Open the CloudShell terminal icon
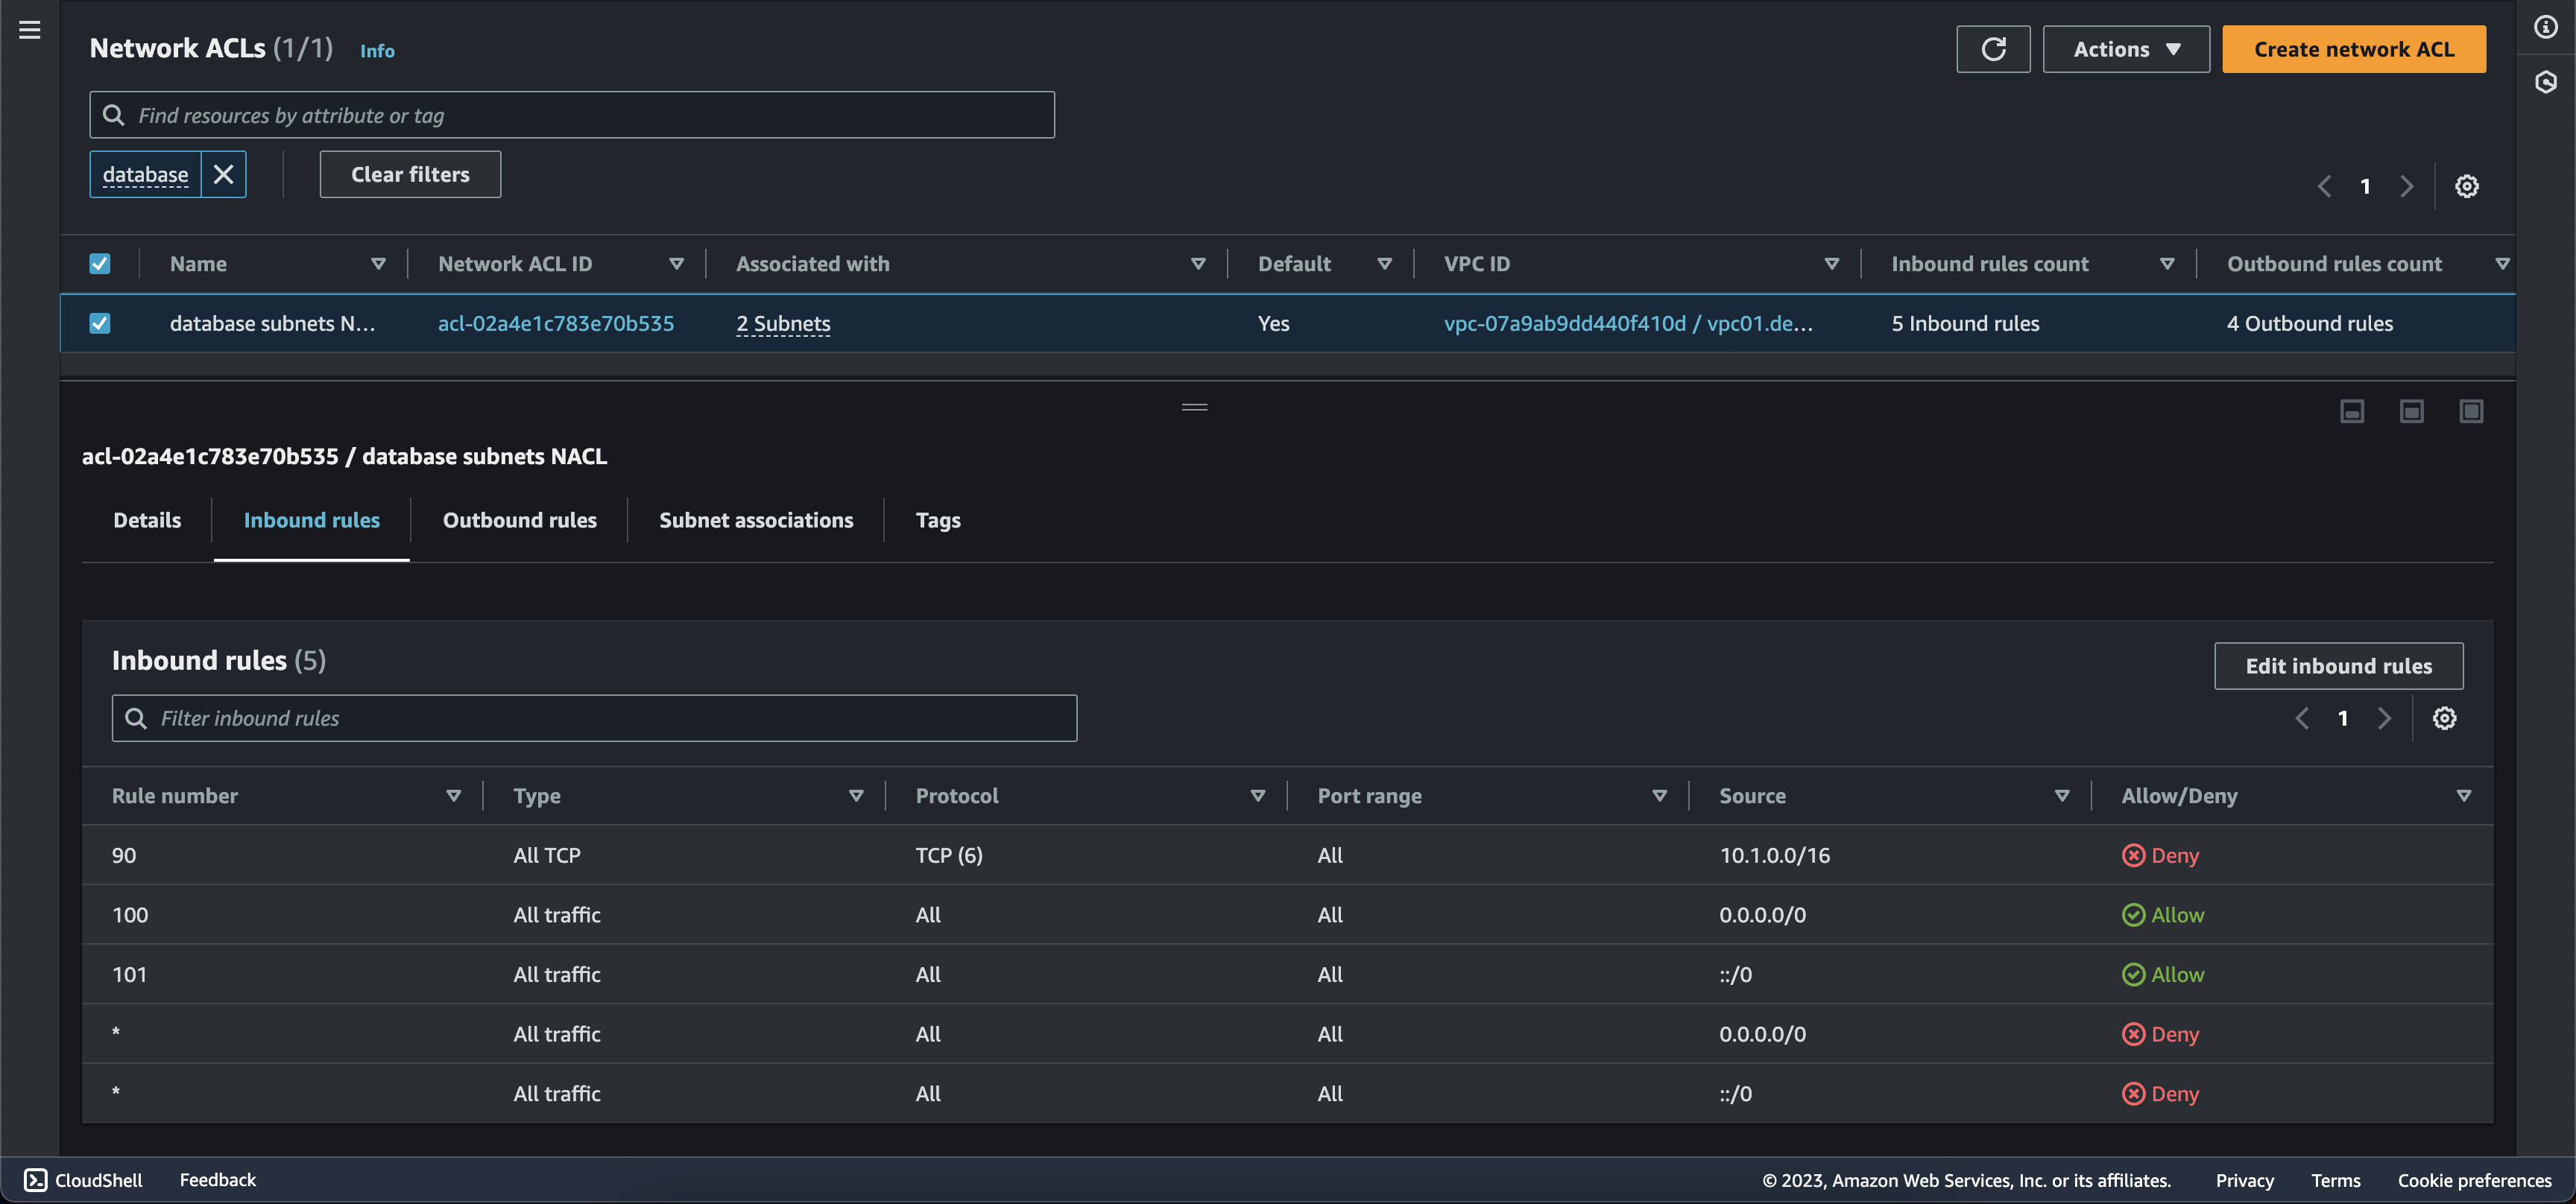Image resolution: width=2576 pixels, height=1204 pixels. coord(36,1180)
